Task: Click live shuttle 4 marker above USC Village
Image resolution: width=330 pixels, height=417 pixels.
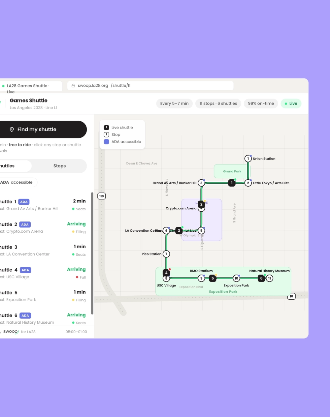Action: click(166, 273)
